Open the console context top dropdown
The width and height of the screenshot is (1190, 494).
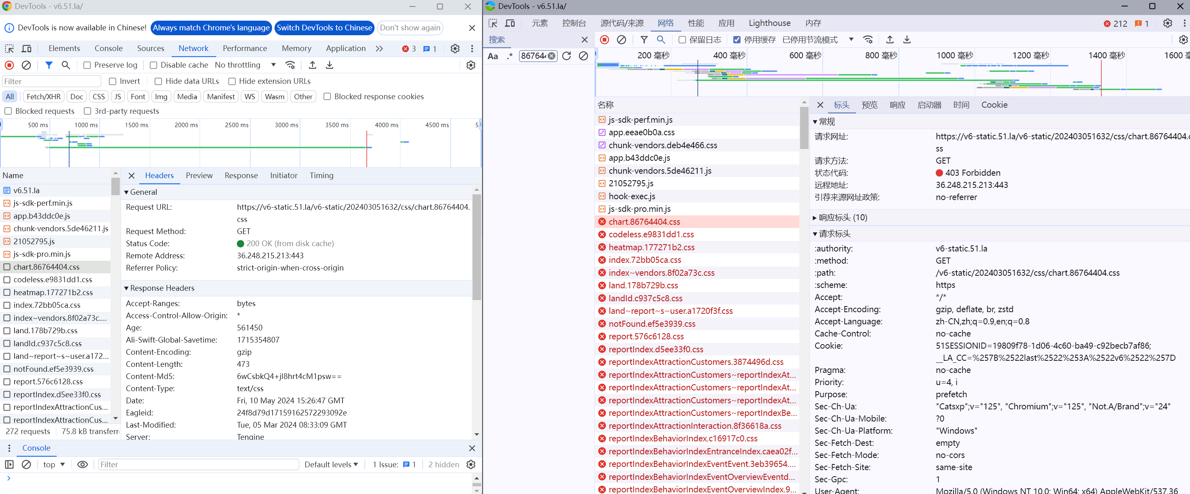pos(54,464)
